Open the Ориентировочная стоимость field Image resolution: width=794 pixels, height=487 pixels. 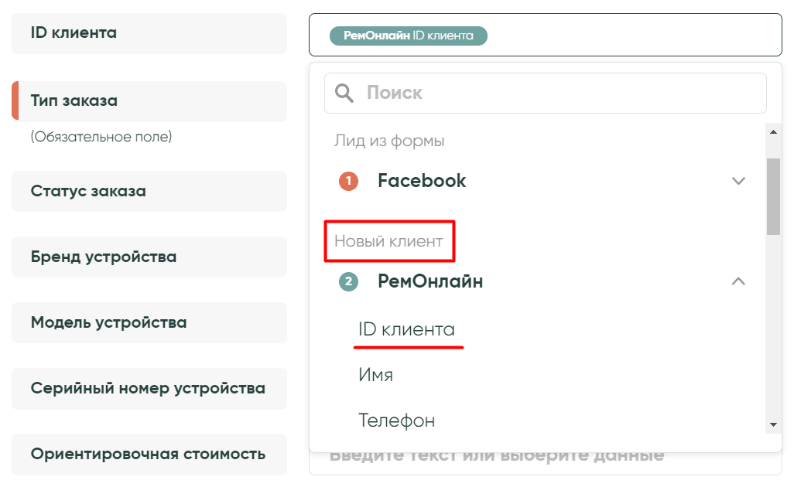[149, 454]
